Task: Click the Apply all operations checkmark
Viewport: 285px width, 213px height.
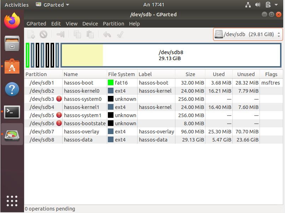Action: click(120, 34)
